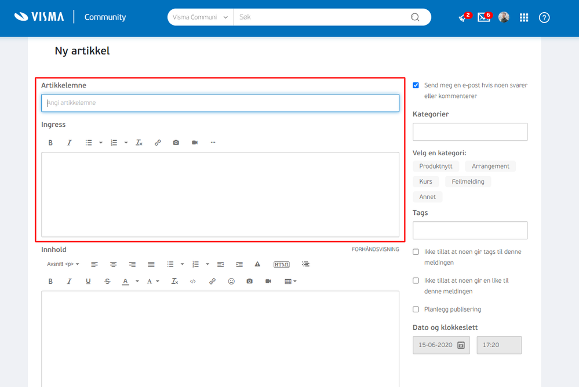
Task: Insert link in Ingress toolbar
Action: (x=158, y=143)
